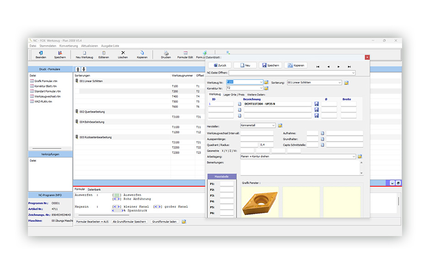Screen dimensions: 430x274
Task: Open the folder icon beside Hersteller
Action: click(280, 126)
